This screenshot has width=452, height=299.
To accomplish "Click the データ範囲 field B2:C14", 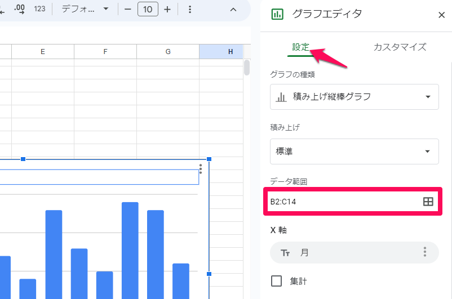I will [353, 202].
